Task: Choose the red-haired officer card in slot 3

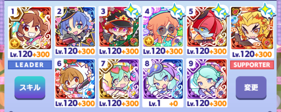Action: tap(119, 27)
